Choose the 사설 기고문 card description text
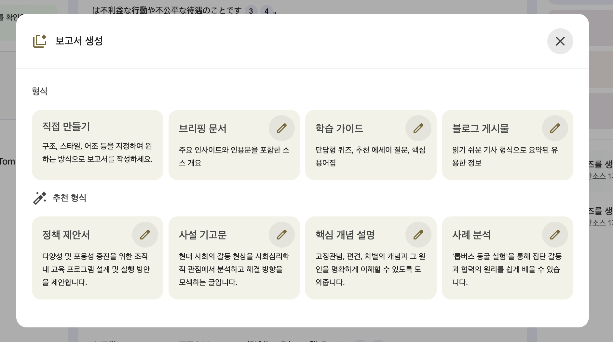This screenshot has width=613, height=342. coord(234,269)
